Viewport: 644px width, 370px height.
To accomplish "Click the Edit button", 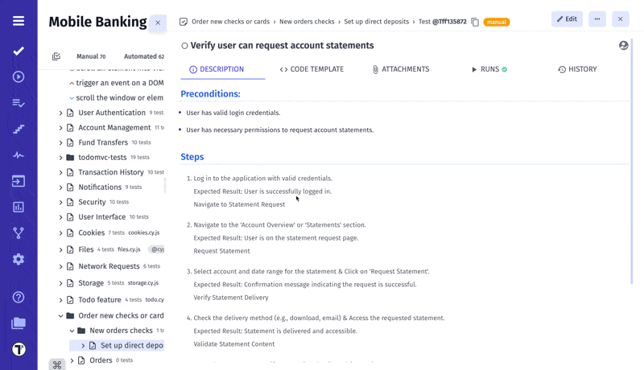I will point(567,18).
